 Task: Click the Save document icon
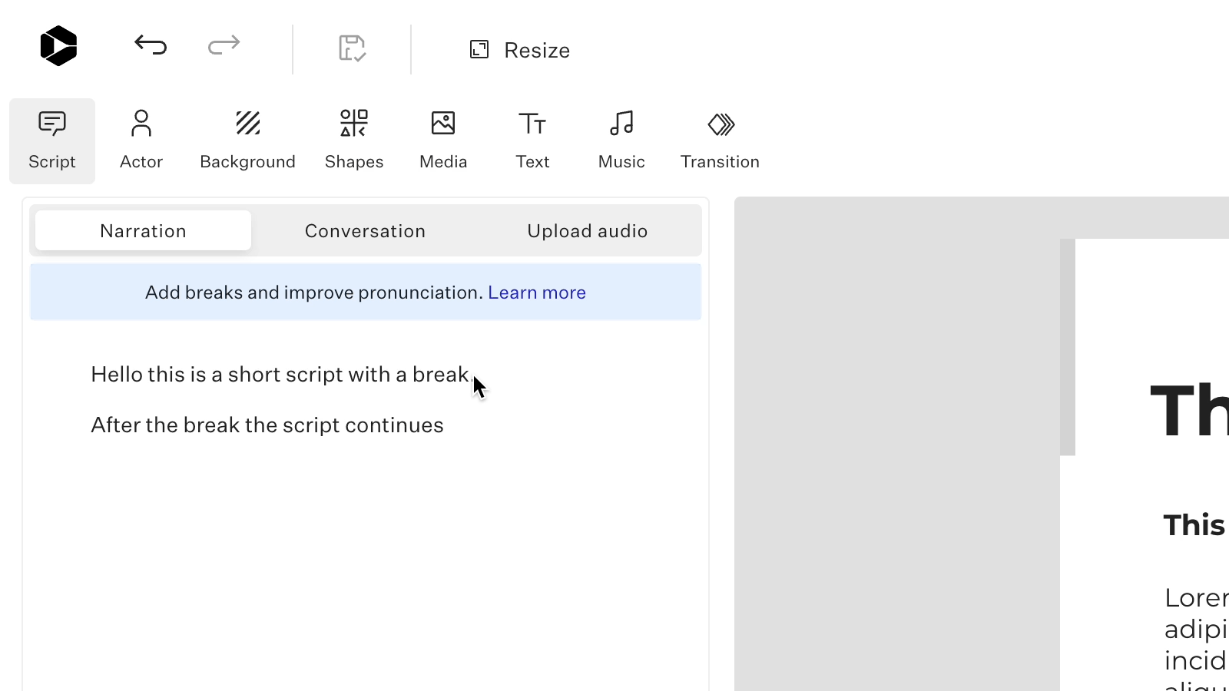coord(352,48)
